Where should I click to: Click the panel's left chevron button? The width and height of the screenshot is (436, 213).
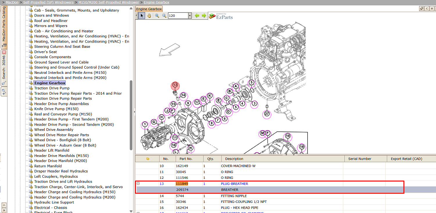(x=427, y=9)
